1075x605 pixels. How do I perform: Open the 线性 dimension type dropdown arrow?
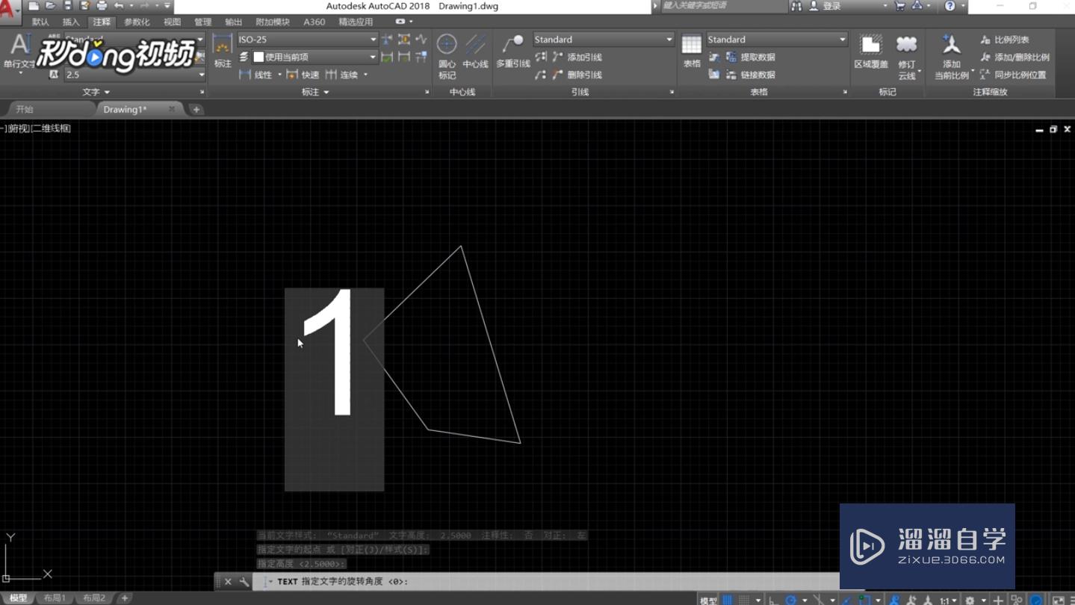point(279,75)
